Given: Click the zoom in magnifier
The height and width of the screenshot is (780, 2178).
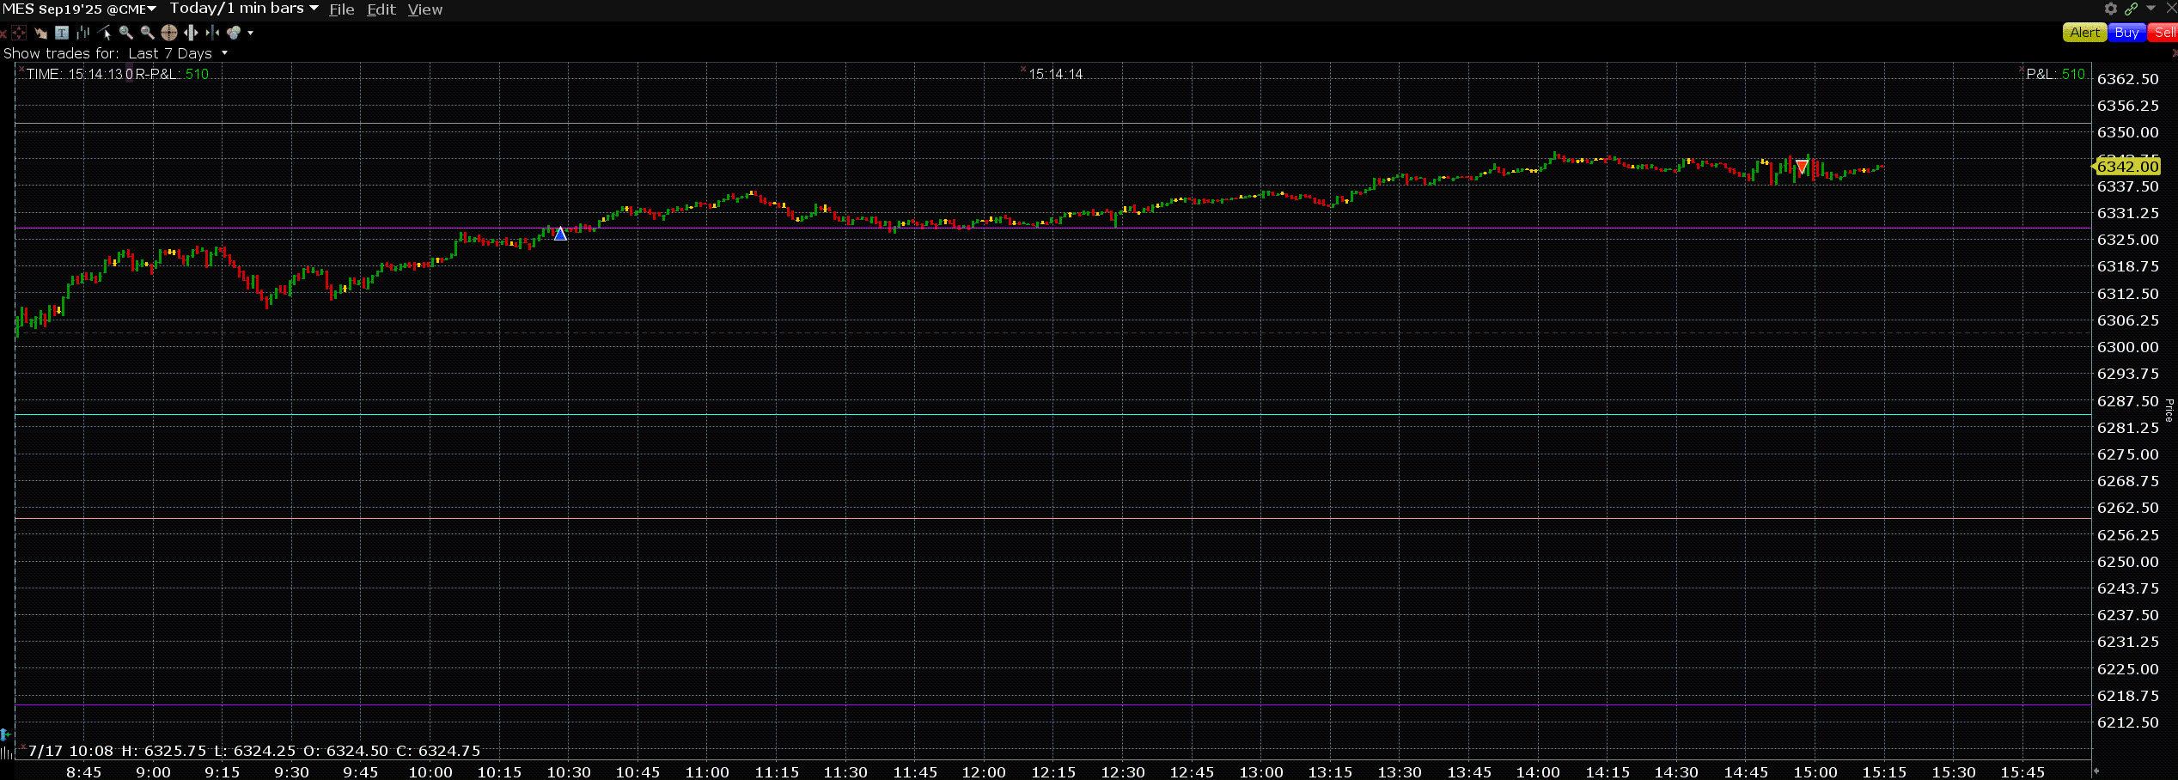Looking at the screenshot, I should tap(125, 33).
